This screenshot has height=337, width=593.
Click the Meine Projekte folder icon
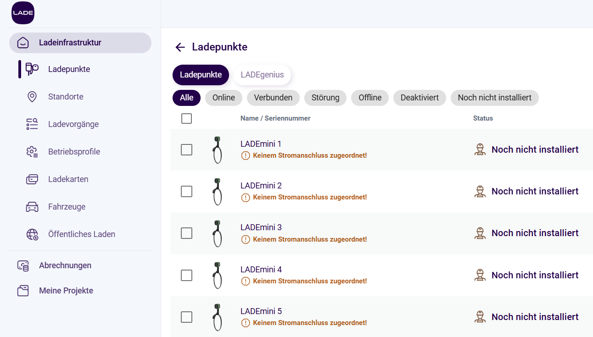[x=23, y=291]
